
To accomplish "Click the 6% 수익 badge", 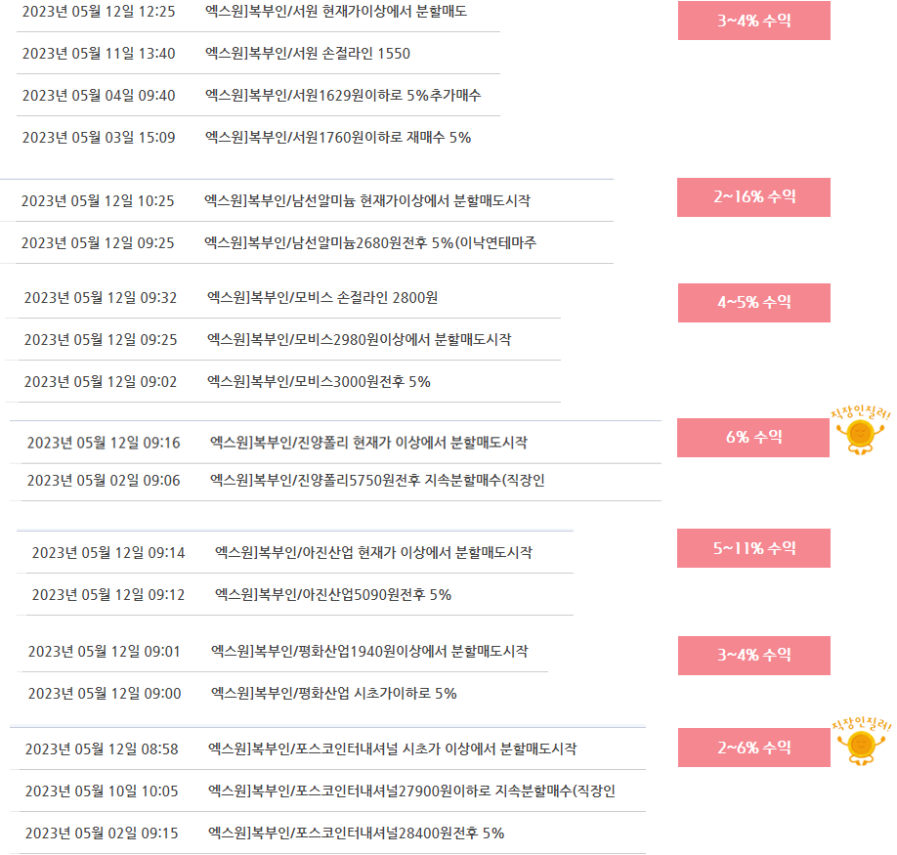I will pyautogui.click(x=752, y=438).
